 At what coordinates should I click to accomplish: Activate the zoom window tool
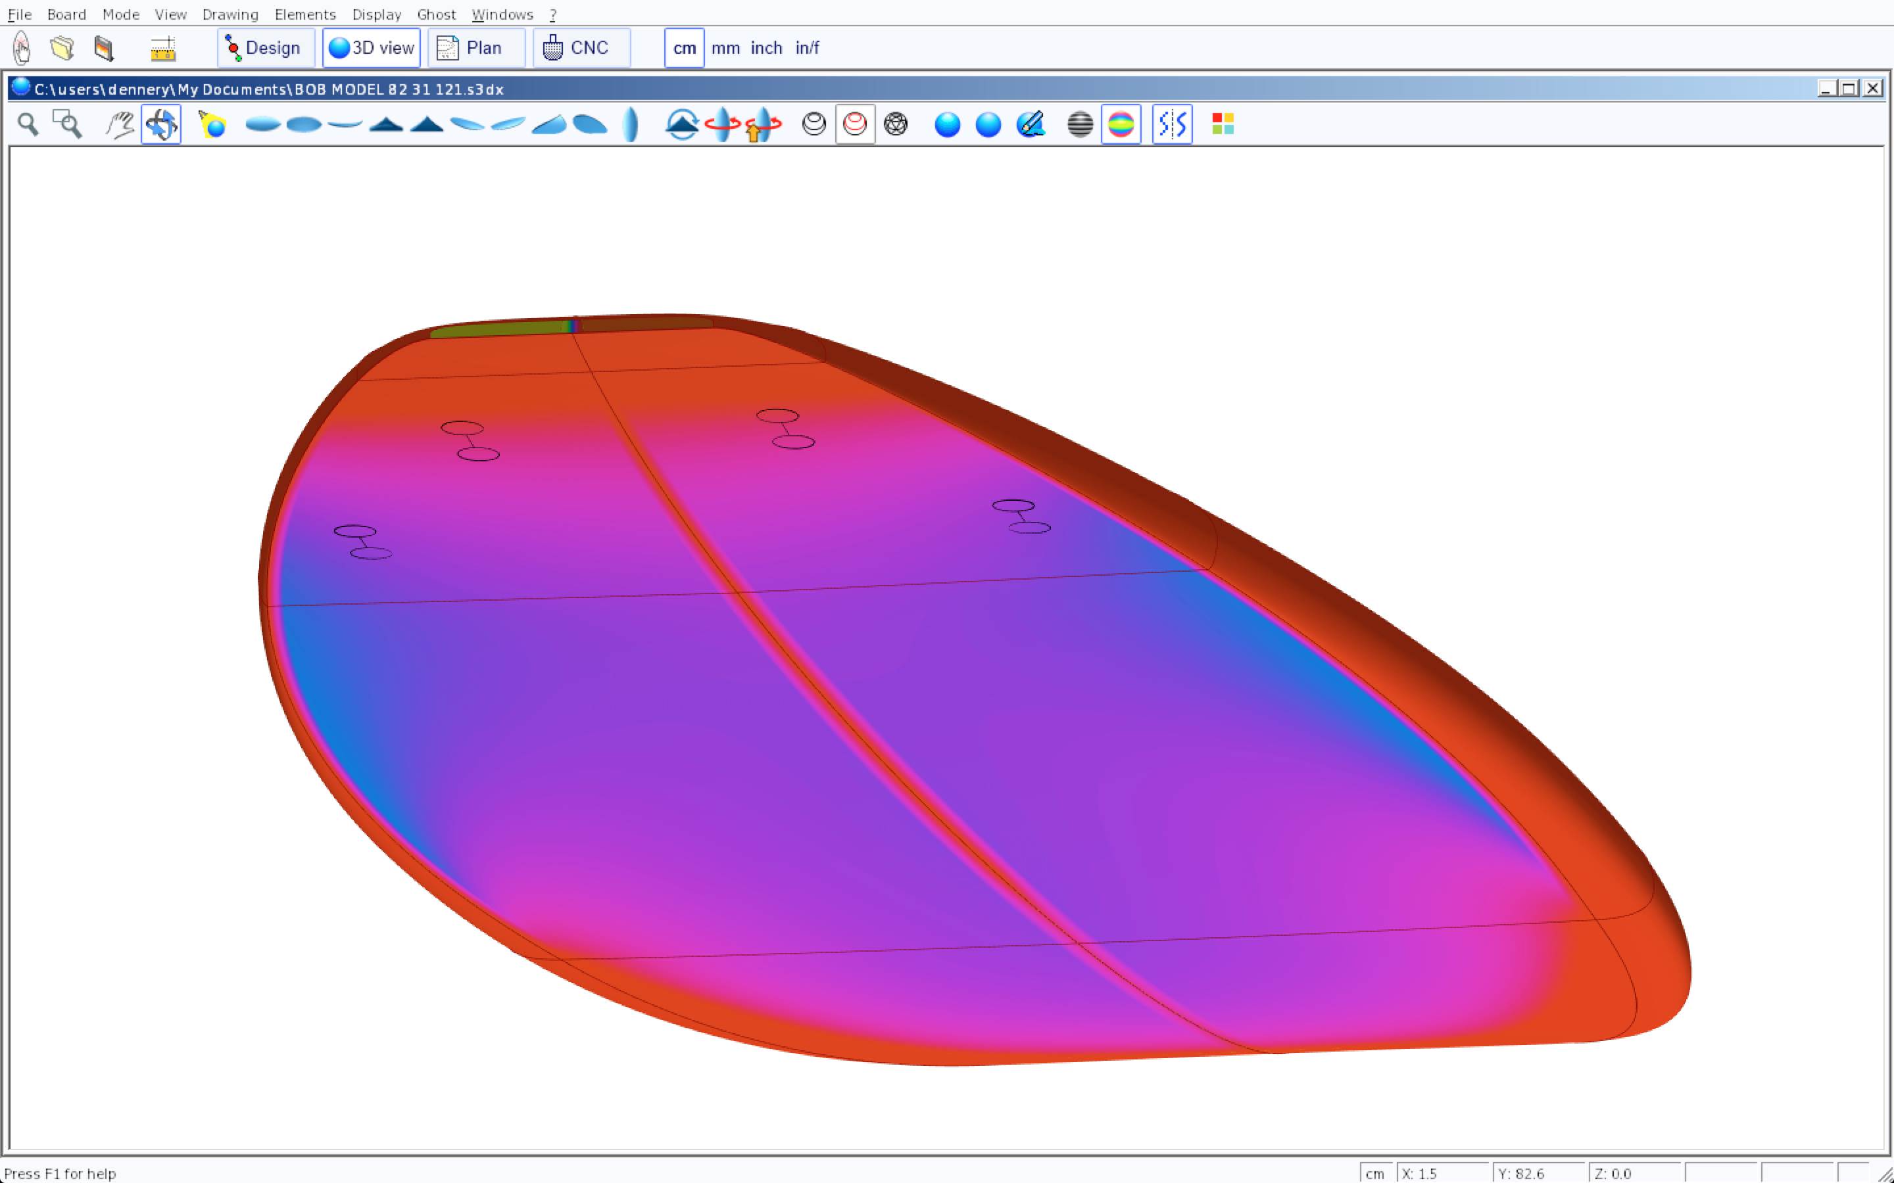click(67, 124)
